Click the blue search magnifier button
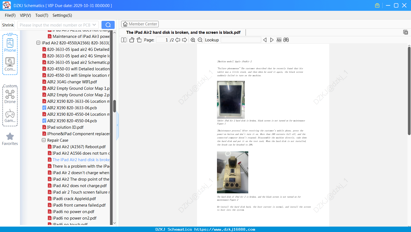The width and height of the screenshot is (411, 232). (x=108, y=25)
